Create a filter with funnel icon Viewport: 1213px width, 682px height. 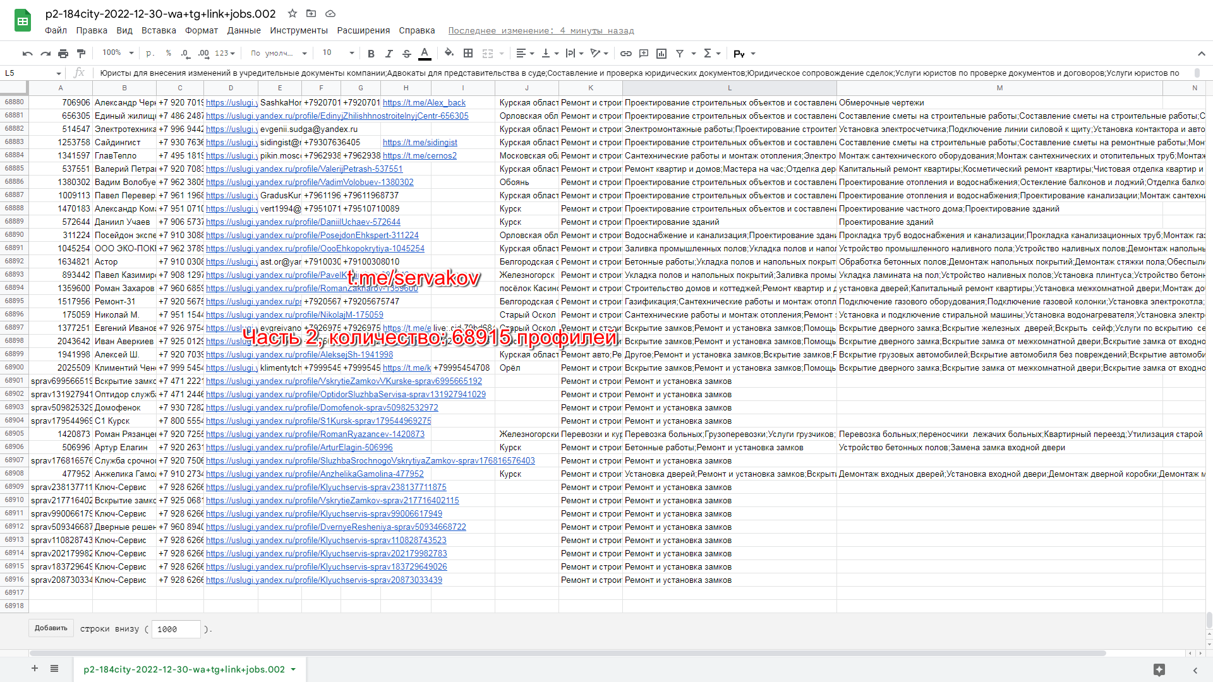680,54
